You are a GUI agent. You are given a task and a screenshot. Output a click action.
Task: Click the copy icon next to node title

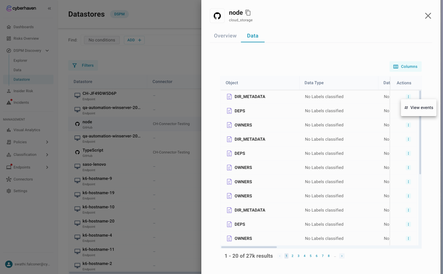coord(248,13)
